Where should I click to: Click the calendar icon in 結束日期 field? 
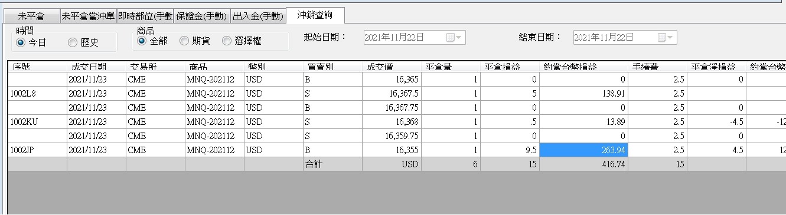click(662, 38)
